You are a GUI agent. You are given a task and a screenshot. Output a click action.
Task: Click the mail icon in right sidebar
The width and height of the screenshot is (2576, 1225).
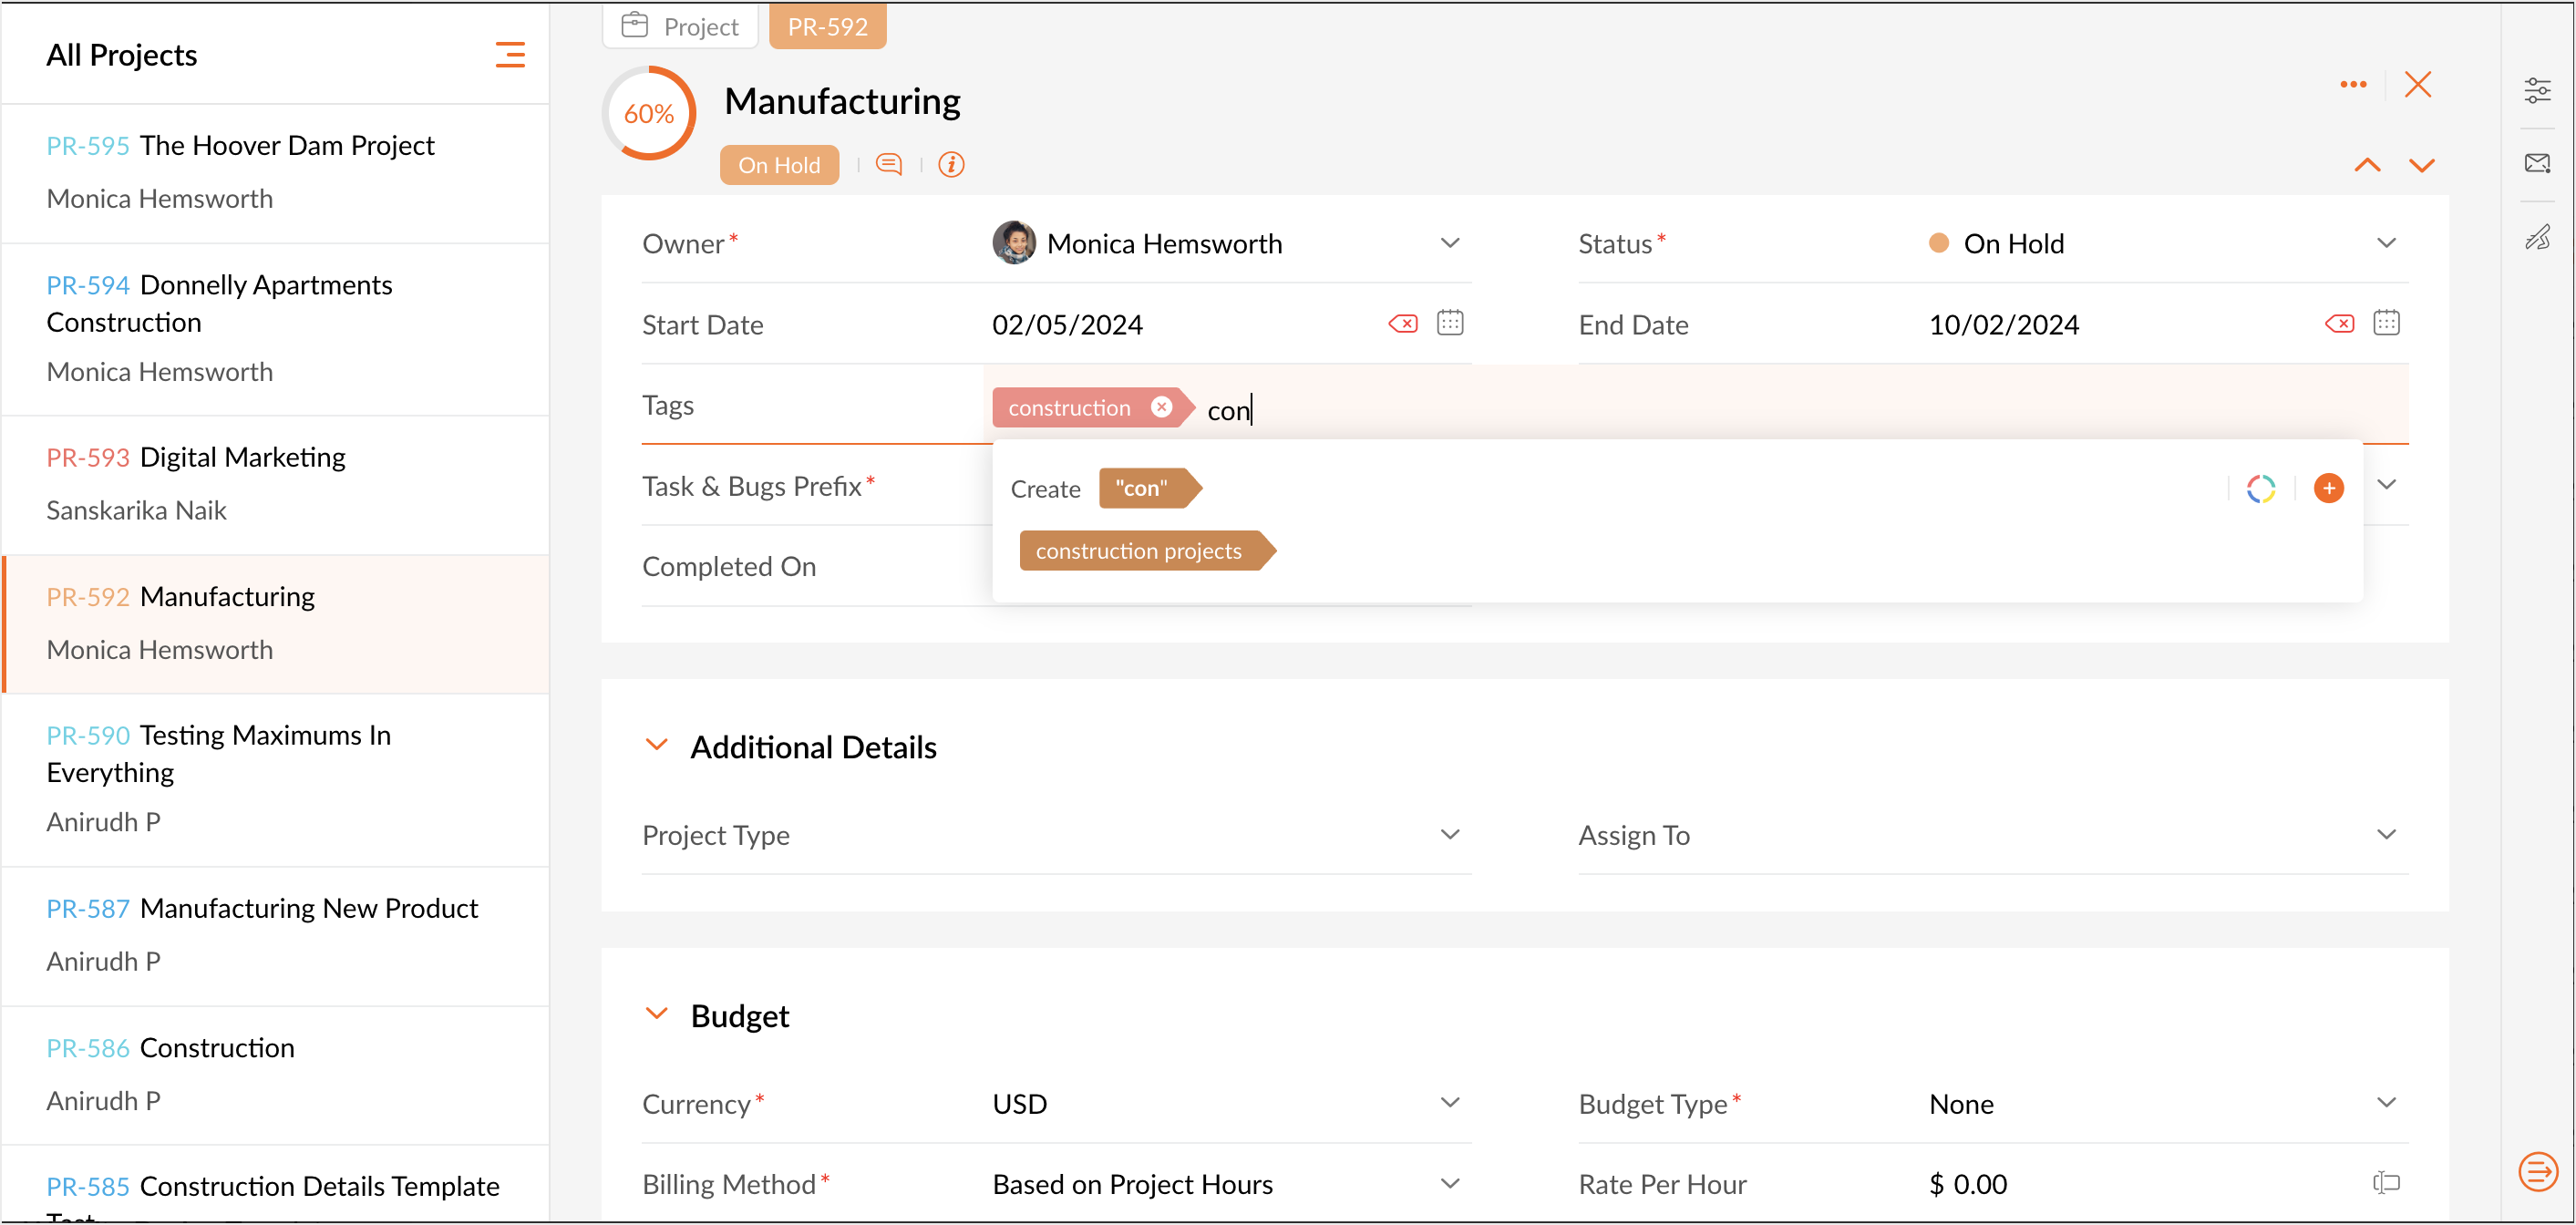pyautogui.click(x=2536, y=163)
